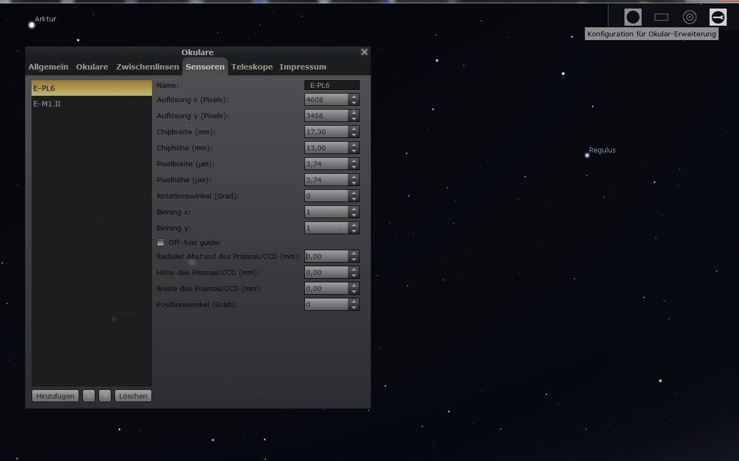This screenshot has height=461, width=739.
Task: Select the E-M1.II sensor in the list
Action: pyautogui.click(x=47, y=104)
